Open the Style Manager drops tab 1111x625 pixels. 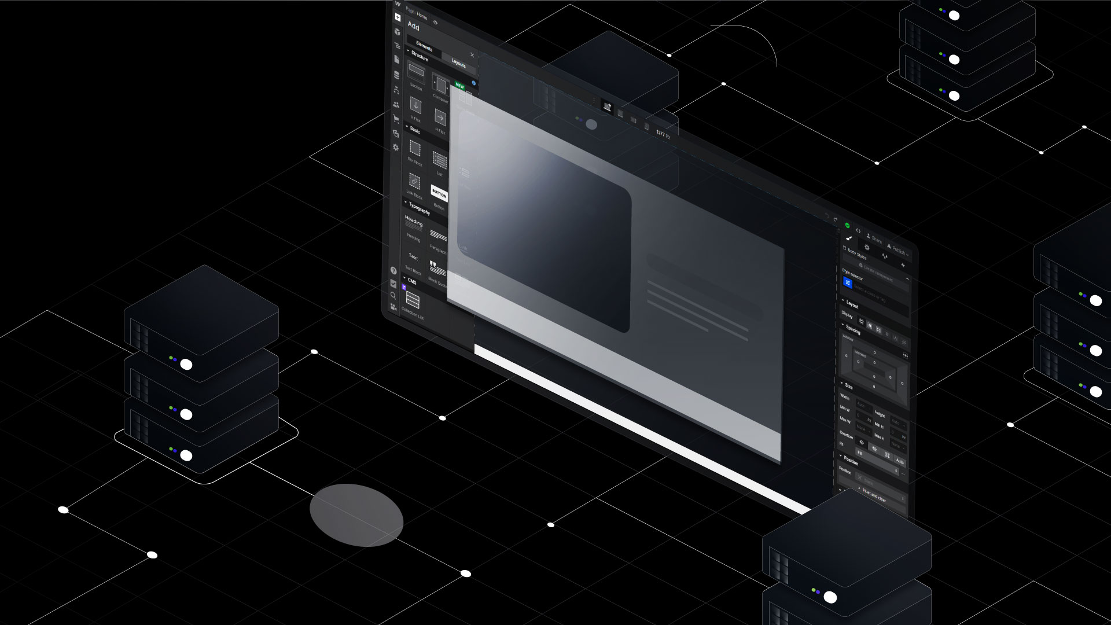click(x=885, y=256)
